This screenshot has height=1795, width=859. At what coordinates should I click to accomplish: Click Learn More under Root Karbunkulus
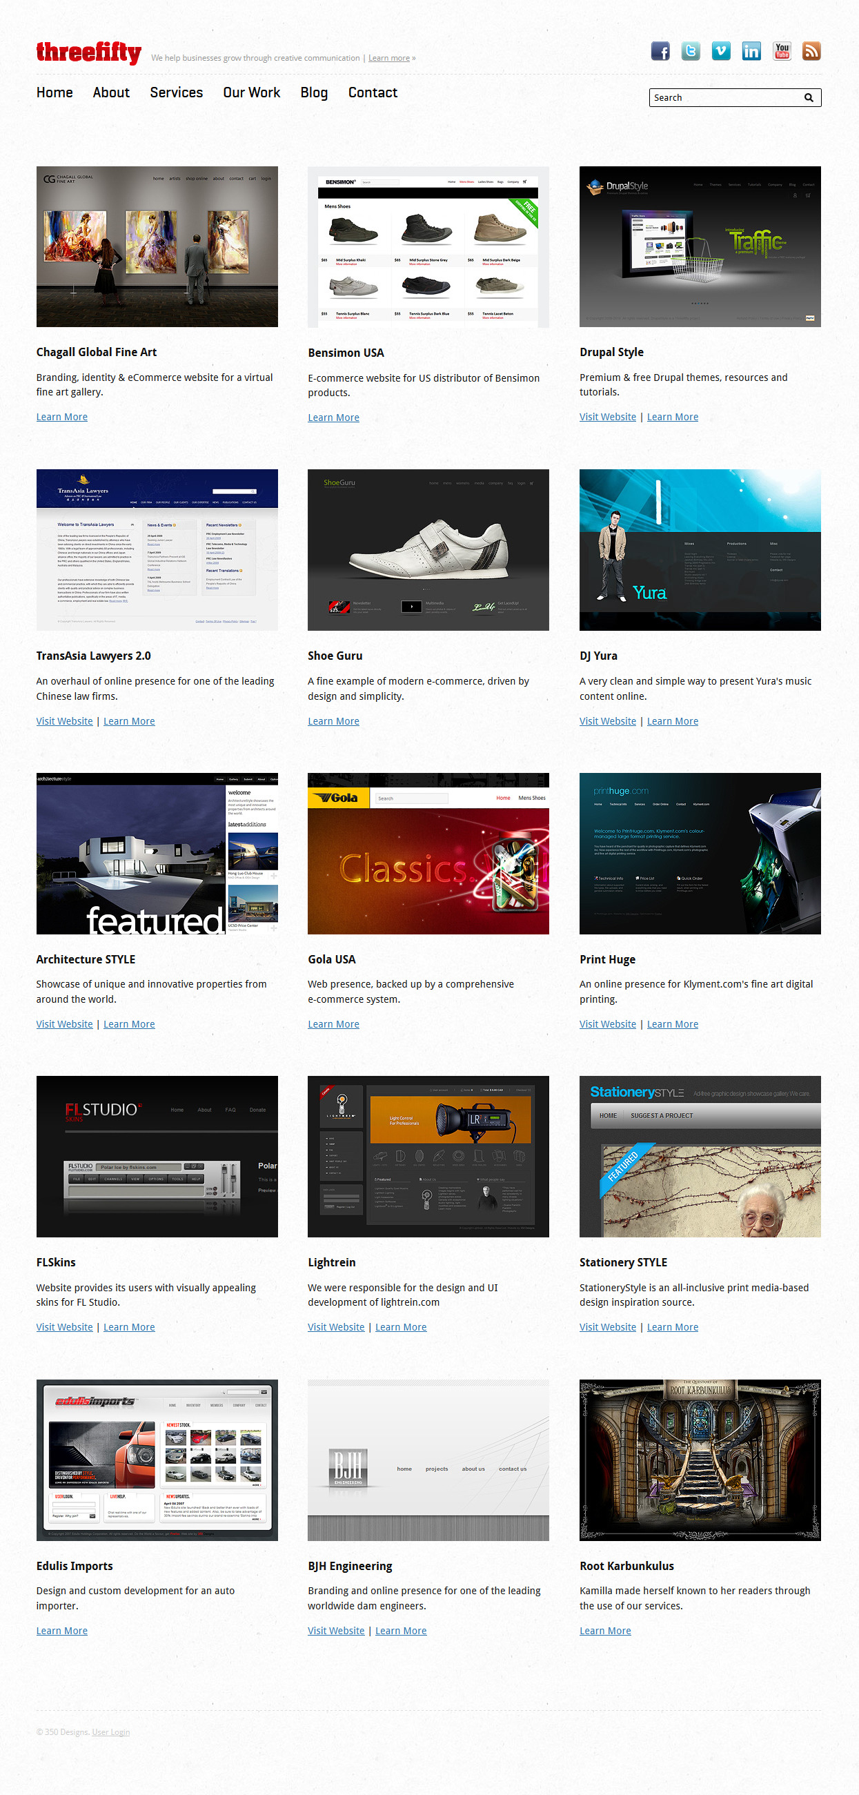point(605,1631)
